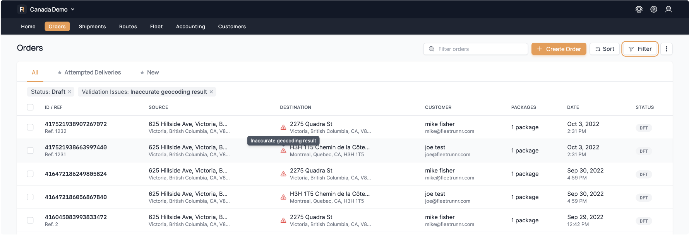Screen dimensions: 689x247
Task: Open the user profile icon
Action: point(668,9)
